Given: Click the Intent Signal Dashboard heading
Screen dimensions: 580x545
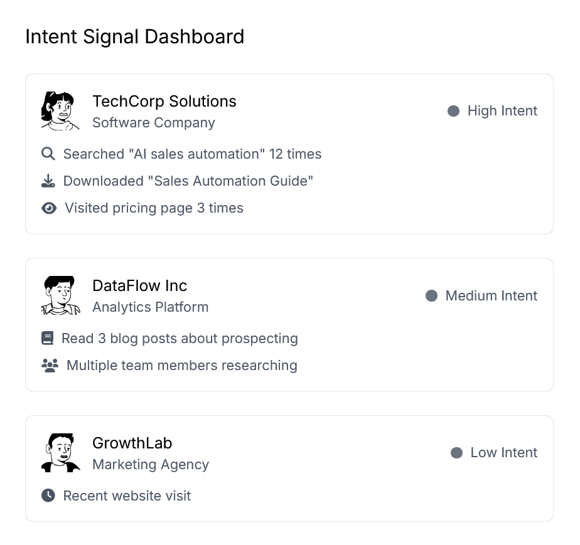Looking at the screenshot, I should [x=134, y=36].
